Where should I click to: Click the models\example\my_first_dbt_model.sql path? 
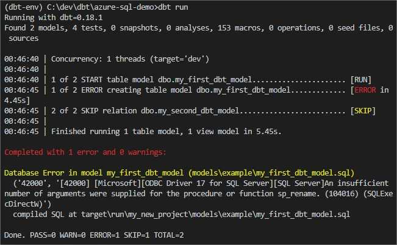[x=271, y=173]
